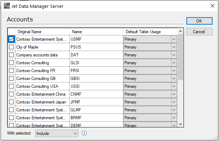Click the GLSI name cell

[x=96, y=63]
